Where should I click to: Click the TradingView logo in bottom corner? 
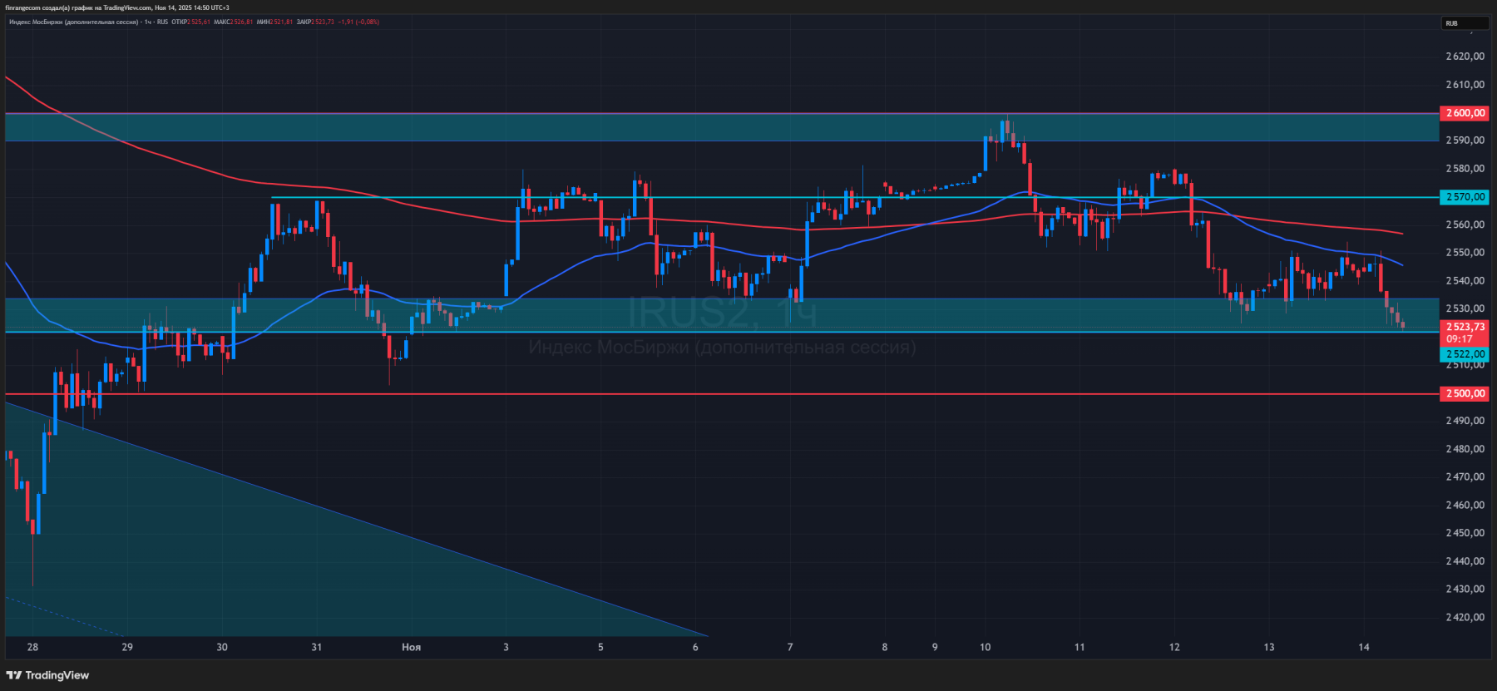(x=47, y=675)
